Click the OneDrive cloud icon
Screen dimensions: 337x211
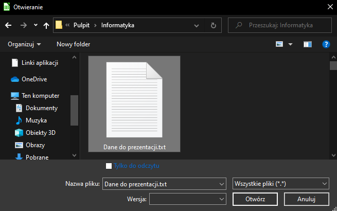pyautogui.click(x=15, y=79)
